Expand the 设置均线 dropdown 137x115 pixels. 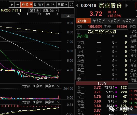pyautogui.click(x=49, y=10)
